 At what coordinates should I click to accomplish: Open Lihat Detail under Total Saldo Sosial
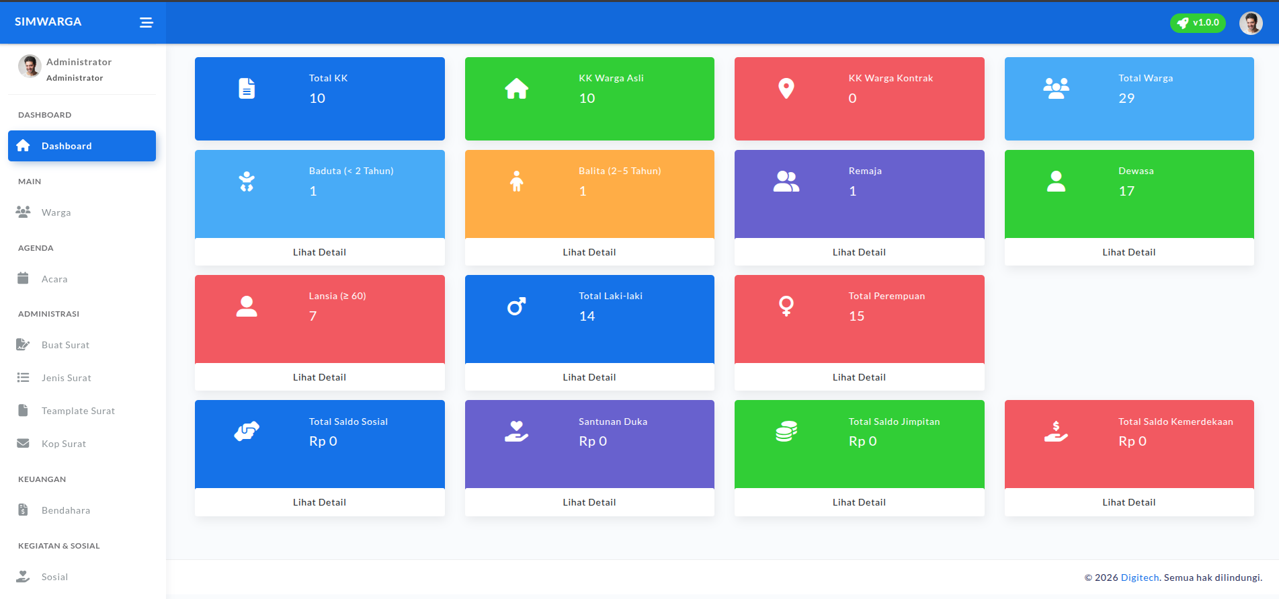[320, 502]
